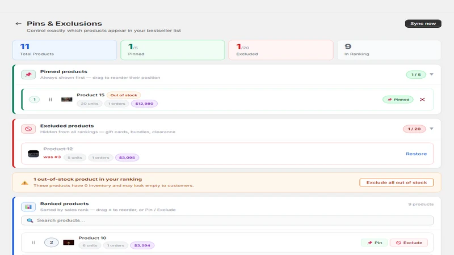
Task: Collapse the Excluded products section arrow
Action: click(432, 129)
